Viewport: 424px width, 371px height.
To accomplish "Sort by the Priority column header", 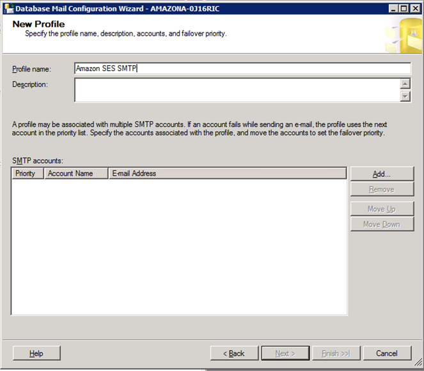I will coord(27,173).
